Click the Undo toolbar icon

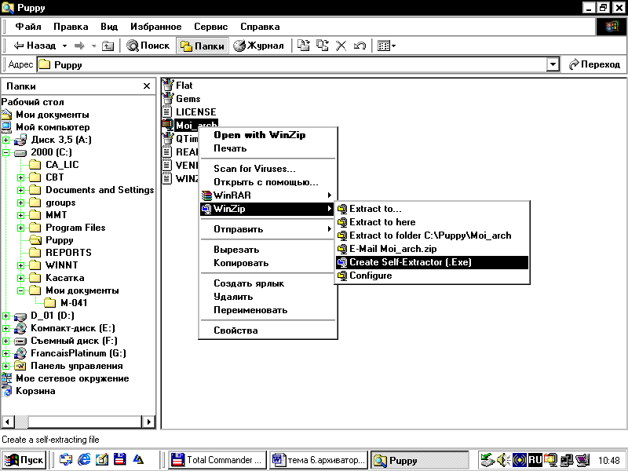coord(360,46)
